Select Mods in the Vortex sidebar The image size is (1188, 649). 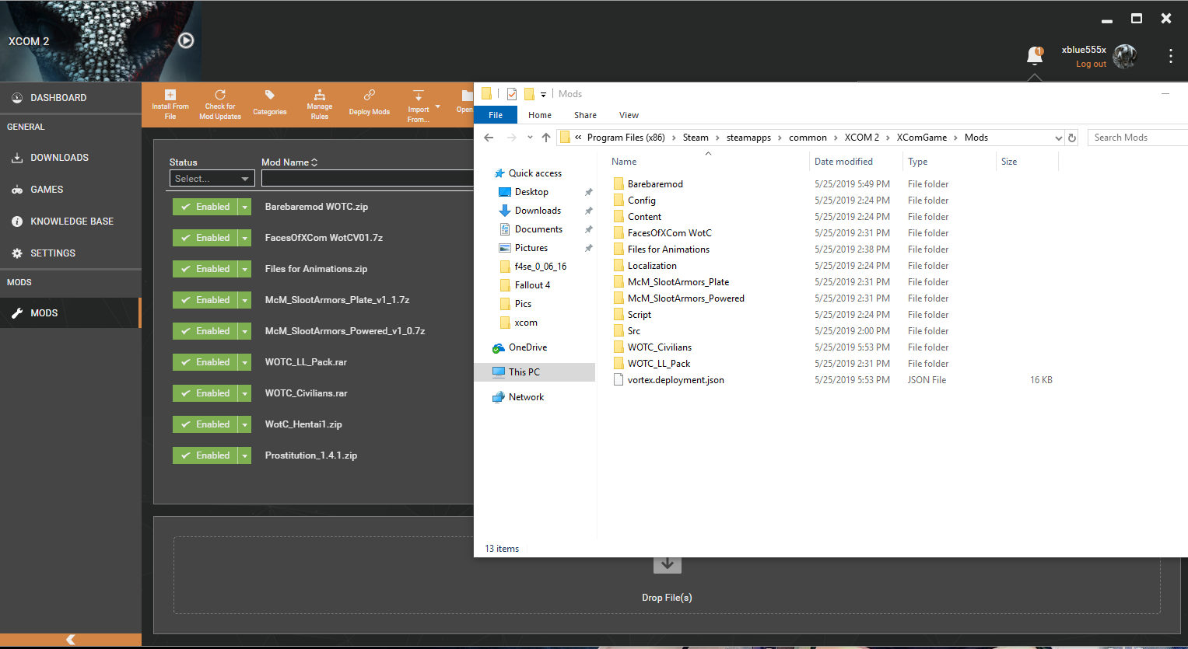click(70, 313)
